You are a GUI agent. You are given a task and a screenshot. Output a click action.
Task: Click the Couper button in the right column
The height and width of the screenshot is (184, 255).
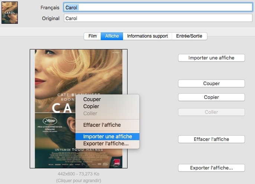coord(211,84)
